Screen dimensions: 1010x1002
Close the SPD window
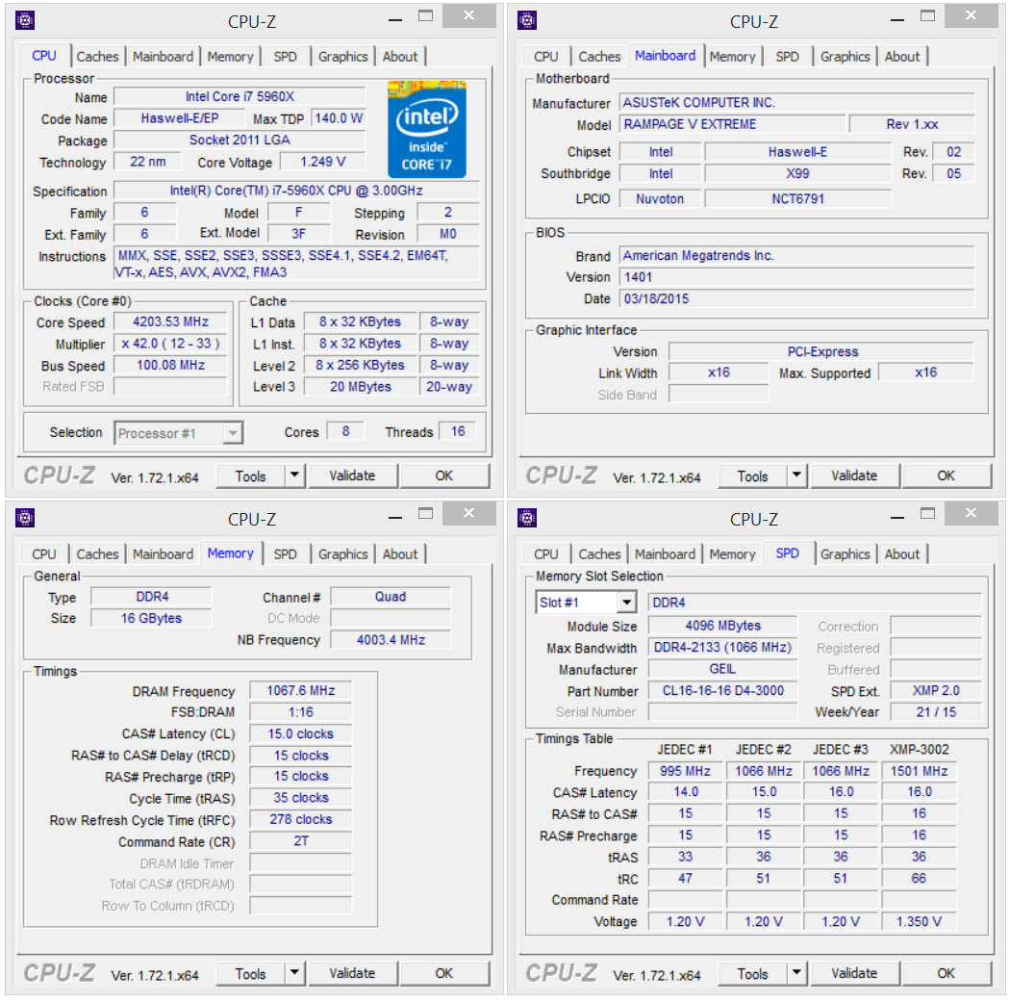[971, 513]
